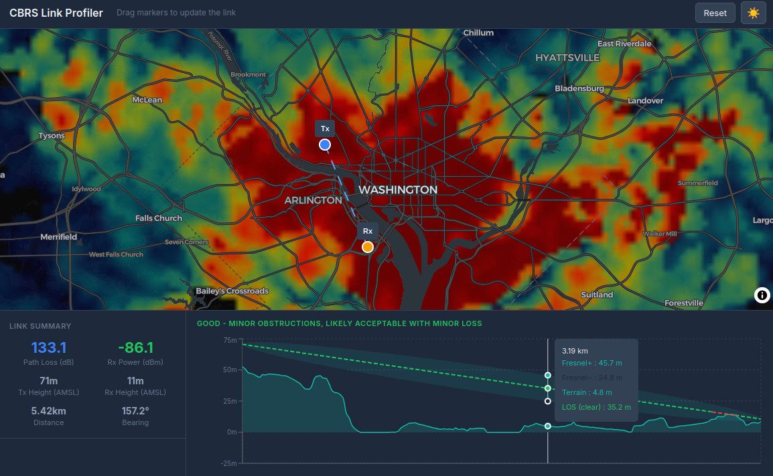Select the Fresnel- white point on chart
This screenshot has width=773, height=476.
(x=548, y=402)
